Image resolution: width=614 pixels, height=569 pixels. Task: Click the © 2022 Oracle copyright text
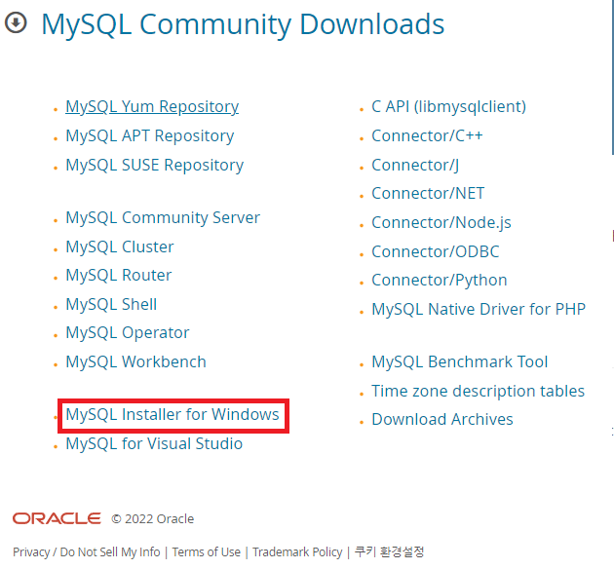click(153, 519)
